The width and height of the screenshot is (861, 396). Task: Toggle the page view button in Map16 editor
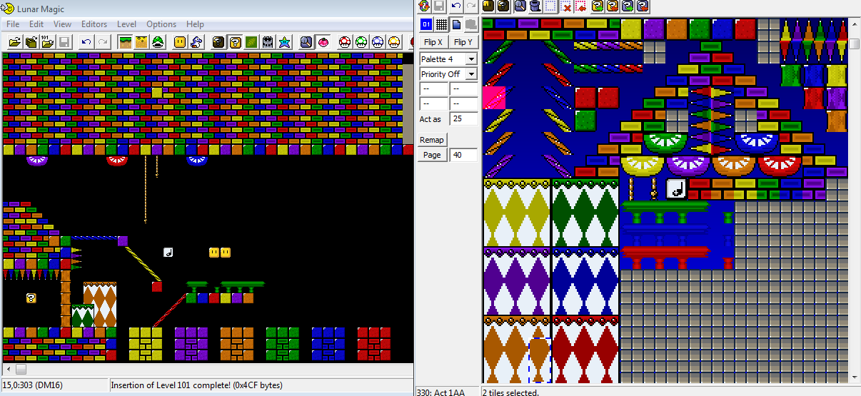click(457, 24)
